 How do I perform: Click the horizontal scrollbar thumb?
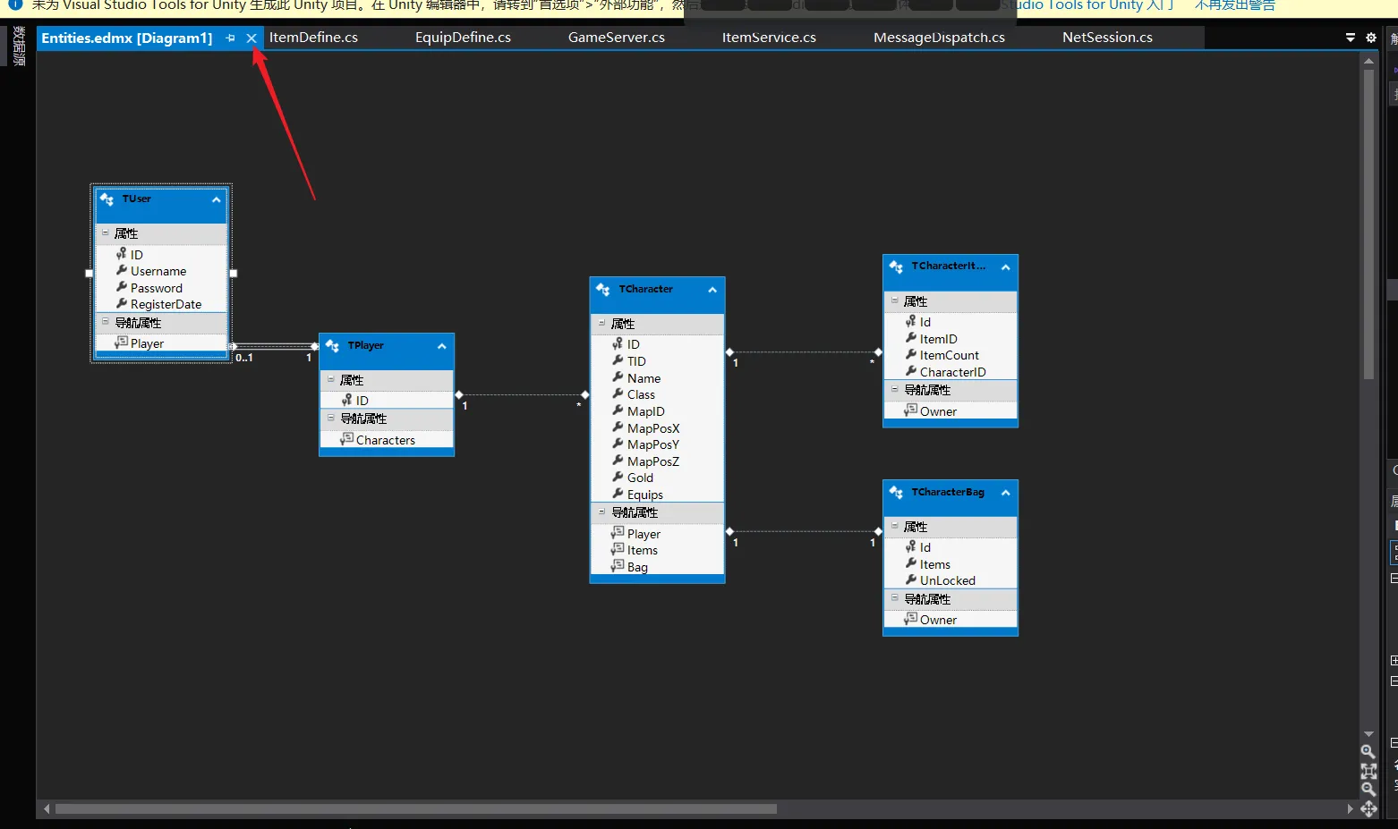pyautogui.click(x=415, y=809)
